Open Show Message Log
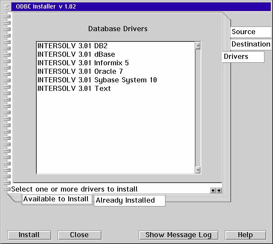Image resolution: width=273 pixels, height=244 pixels. [x=178, y=235]
